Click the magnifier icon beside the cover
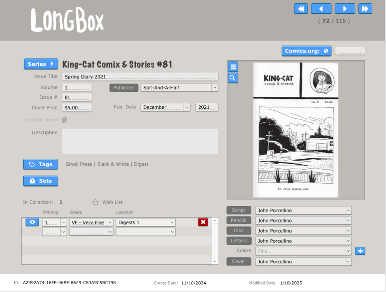386x292 pixels. coord(233,78)
